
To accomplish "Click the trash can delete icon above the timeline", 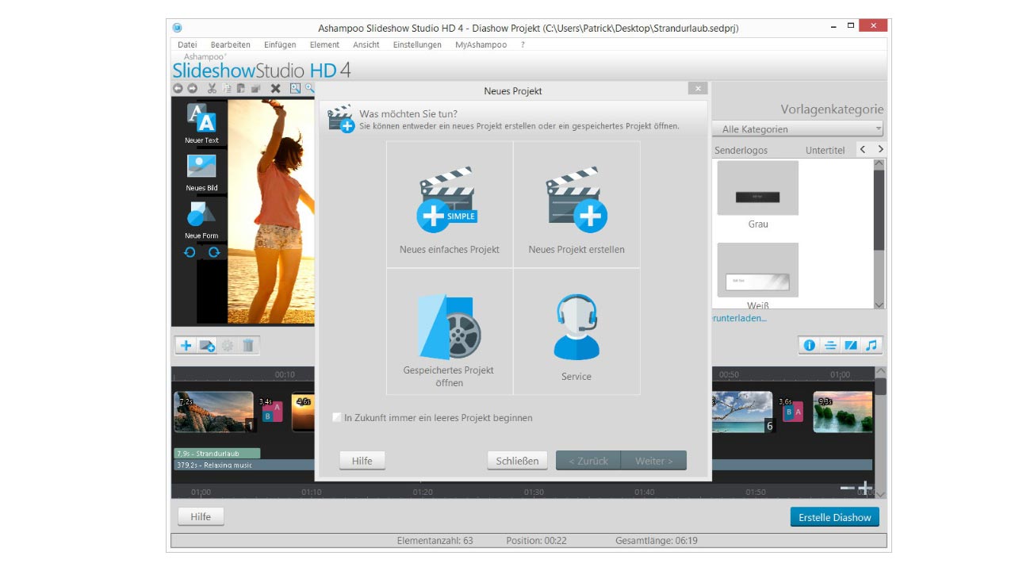I will (x=248, y=346).
